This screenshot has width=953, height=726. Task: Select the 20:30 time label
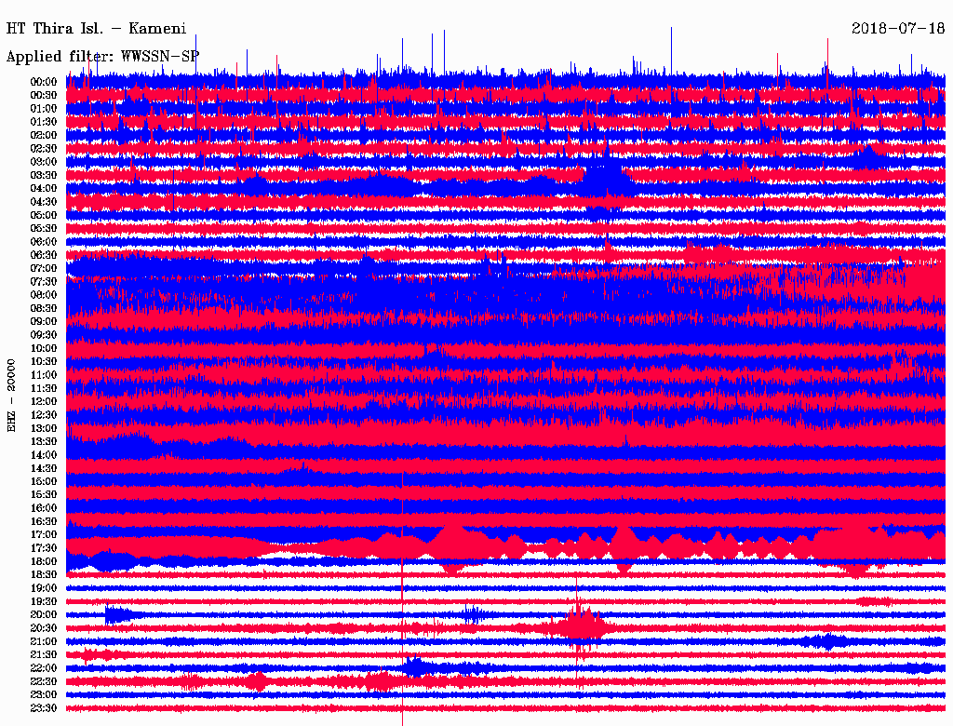click(44, 628)
